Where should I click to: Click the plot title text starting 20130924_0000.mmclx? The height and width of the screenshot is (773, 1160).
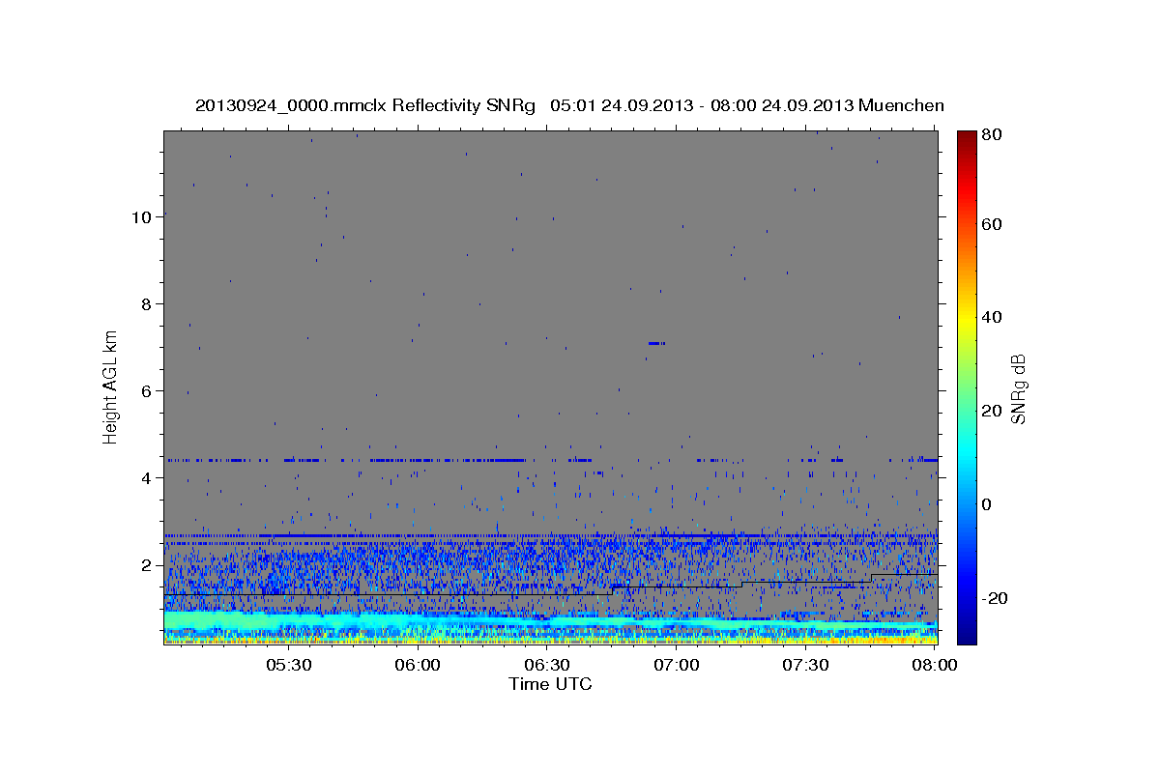tap(569, 105)
